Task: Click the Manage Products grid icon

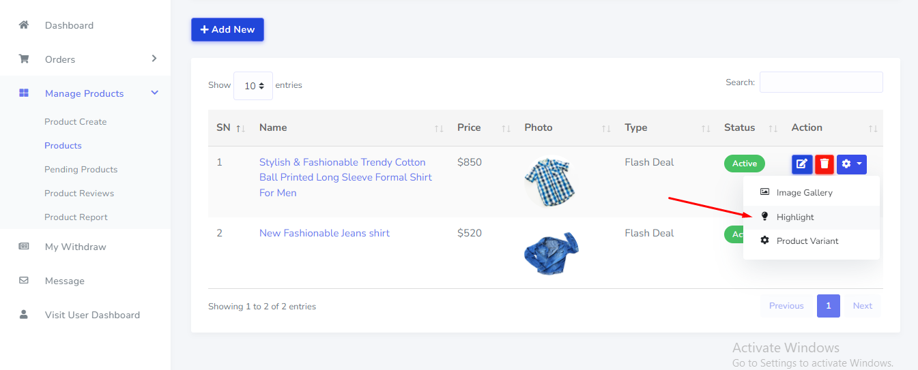Action: click(24, 93)
